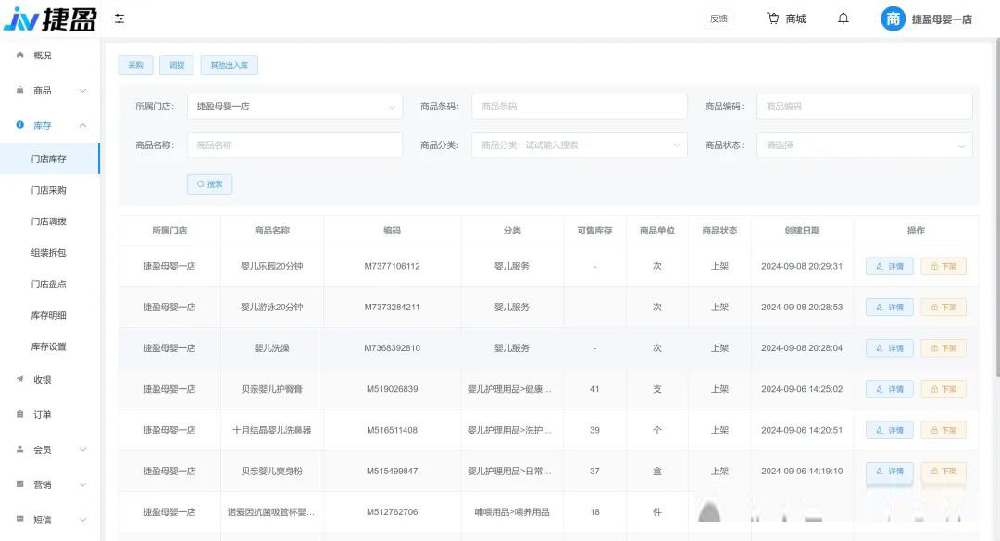Screen dimensions: 1000x541
Task: Select 门店采购 in the sidebar
Action: pos(49,190)
